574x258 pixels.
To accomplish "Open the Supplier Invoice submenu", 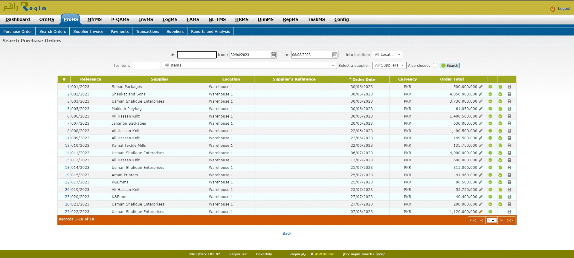I will coord(88,32).
